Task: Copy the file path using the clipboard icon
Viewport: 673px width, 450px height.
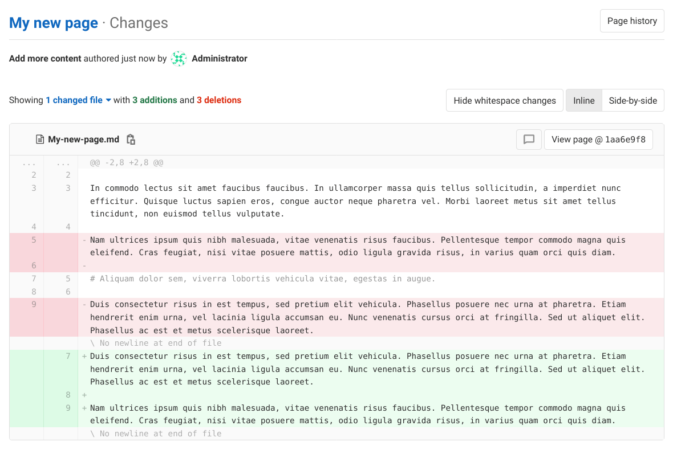Action: (131, 139)
